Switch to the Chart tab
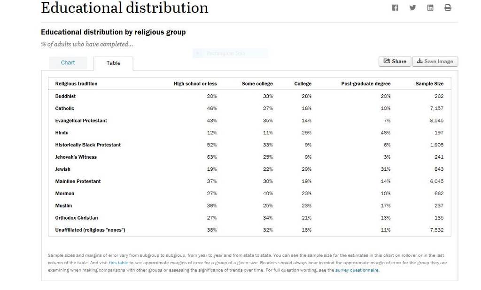This screenshot has width=481, height=290. [68, 63]
